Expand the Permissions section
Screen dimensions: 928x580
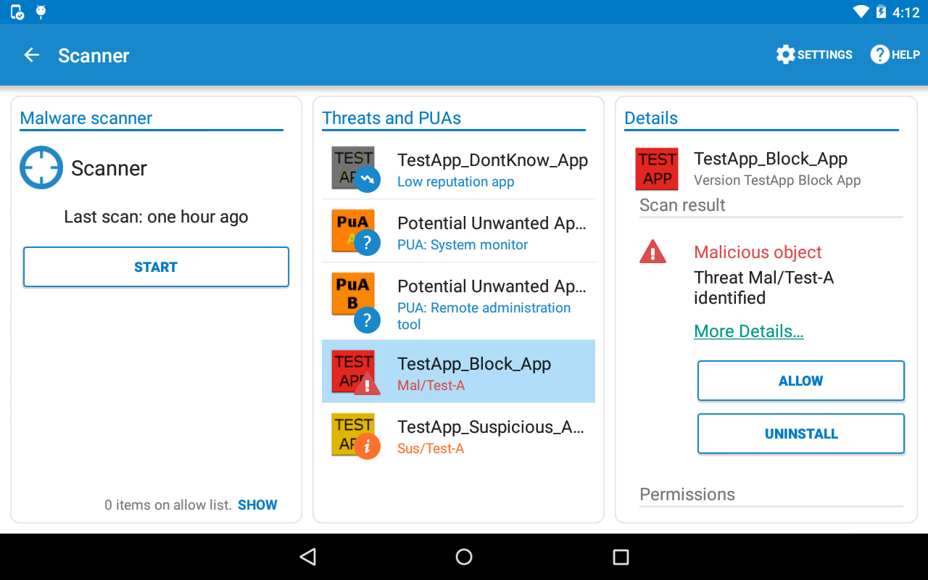click(687, 494)
